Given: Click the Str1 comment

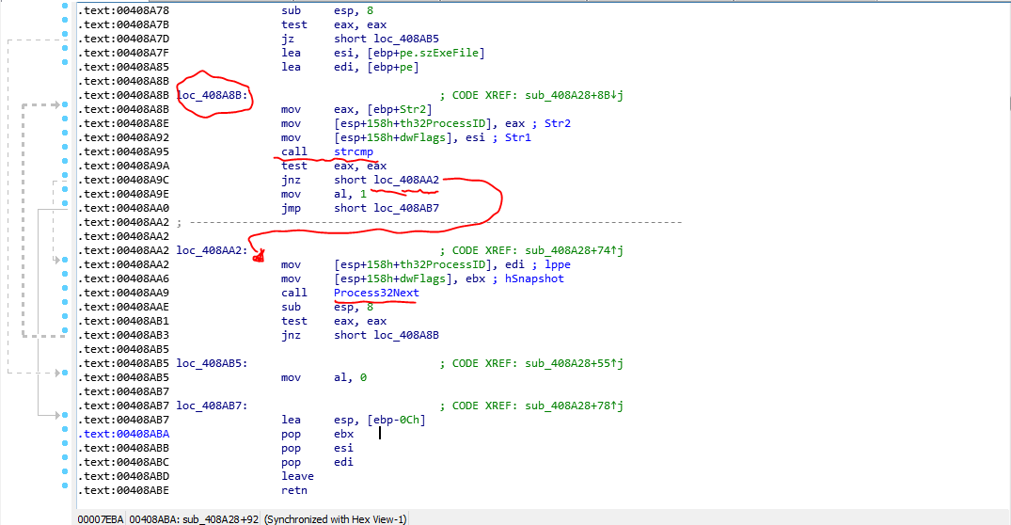Looking at the screenshot, I should pos(518,137).
